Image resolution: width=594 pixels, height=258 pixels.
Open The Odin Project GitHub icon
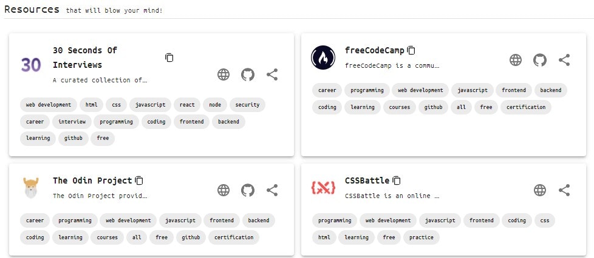click(248, 190)
